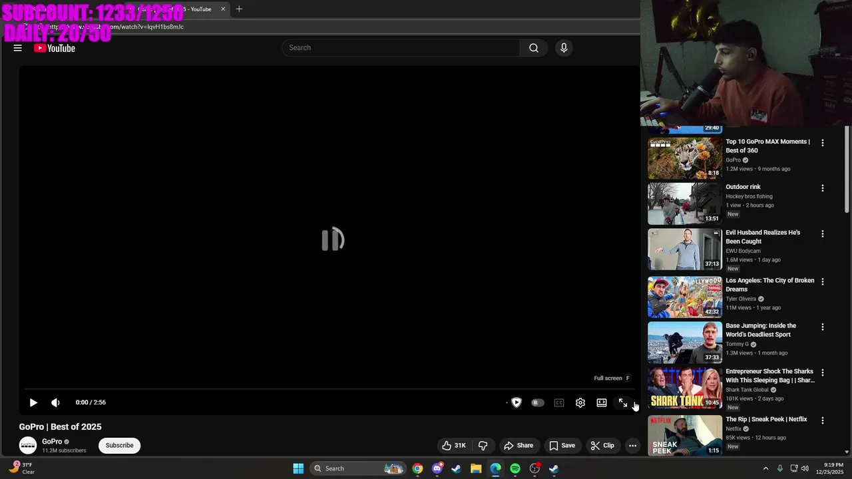Viewport: 852px width, 479px height.
Task: Click the Hockey bros fishing channel name
Action: point(749,196)
